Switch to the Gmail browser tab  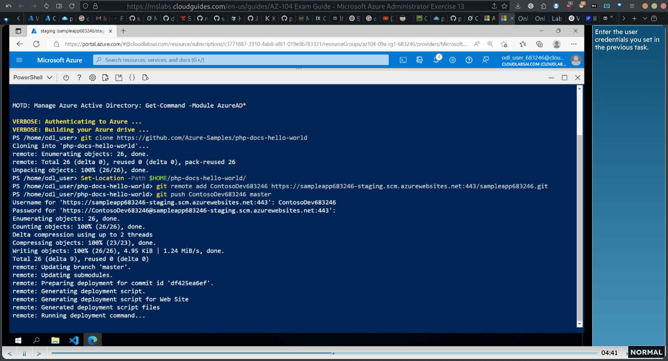coord(101,18)
